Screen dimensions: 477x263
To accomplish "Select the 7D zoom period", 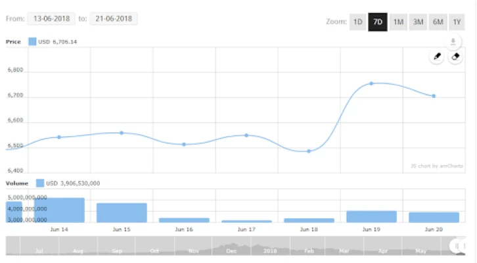I will tap(378, 22).
